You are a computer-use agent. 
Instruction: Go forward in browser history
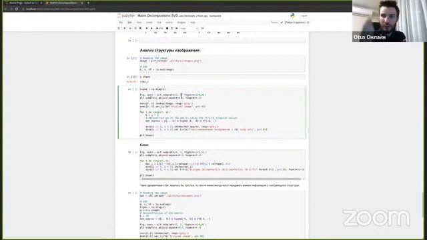coord(11,9)
